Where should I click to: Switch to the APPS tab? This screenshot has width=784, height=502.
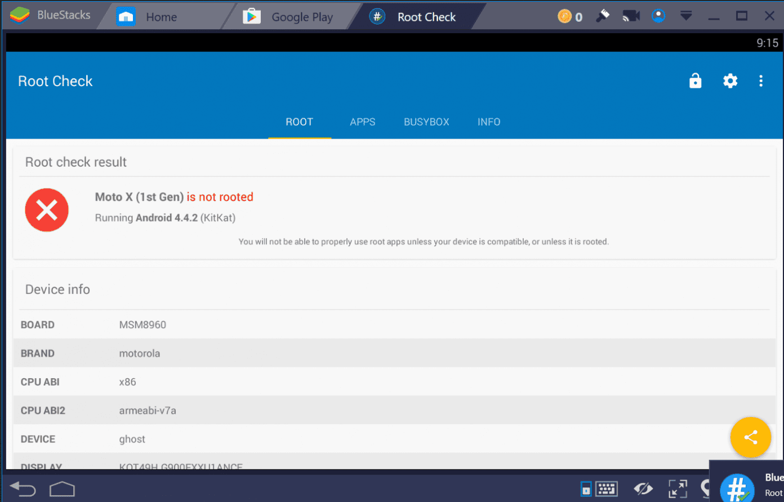pos(362,122)
